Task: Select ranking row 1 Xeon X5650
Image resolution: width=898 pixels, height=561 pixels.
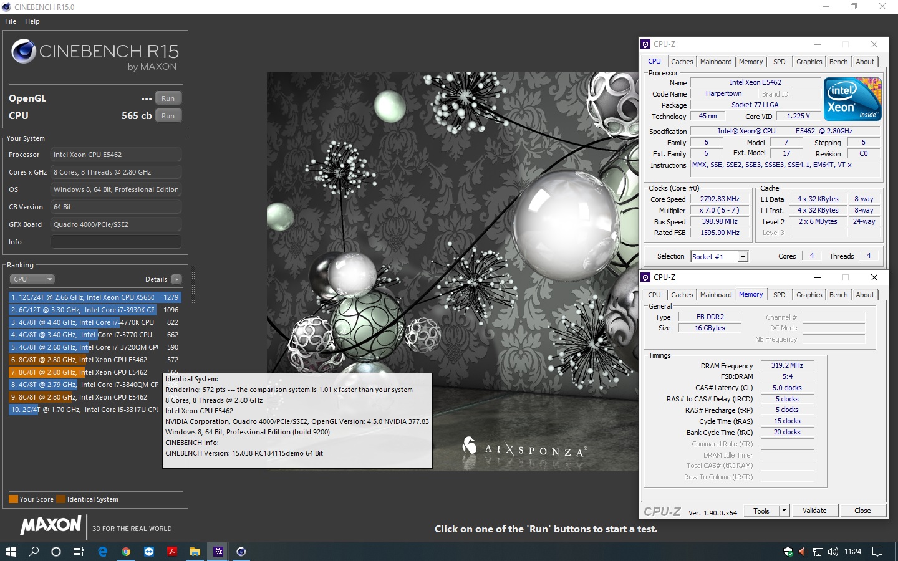Action: coord(95,297)
